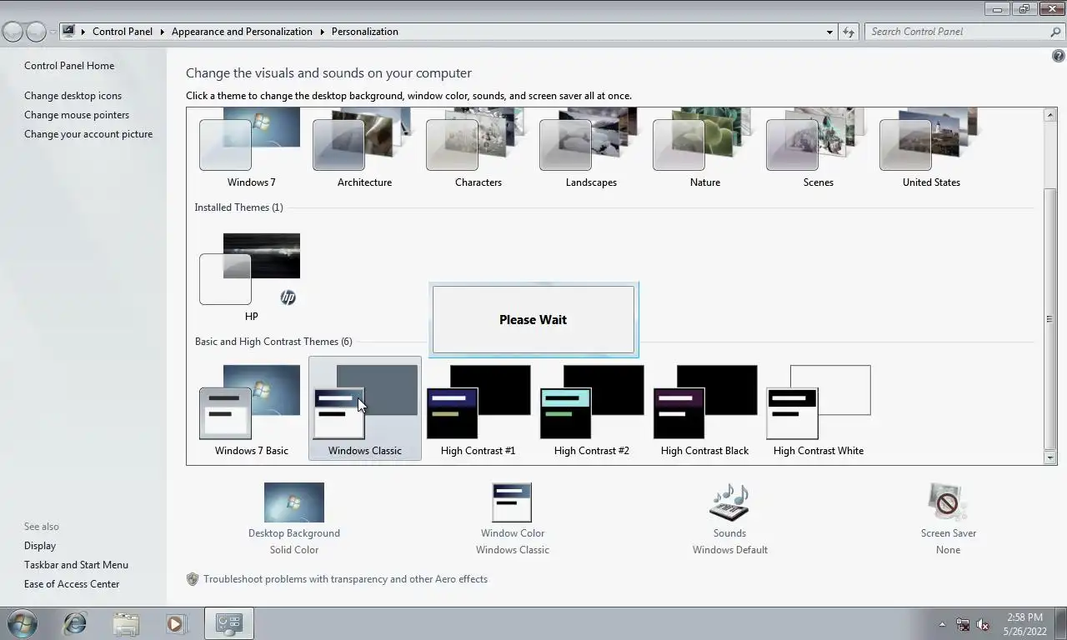Image resolution: width=1067 pixels, height=640 pixels.
Task: Open the address bar history dropdown
Action: (829, 32)
